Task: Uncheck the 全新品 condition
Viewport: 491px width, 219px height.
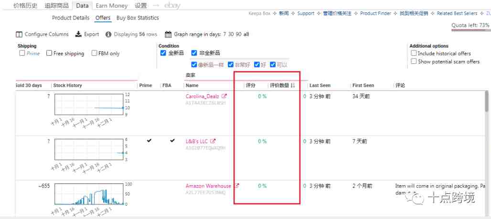Action: click(163, 53)
